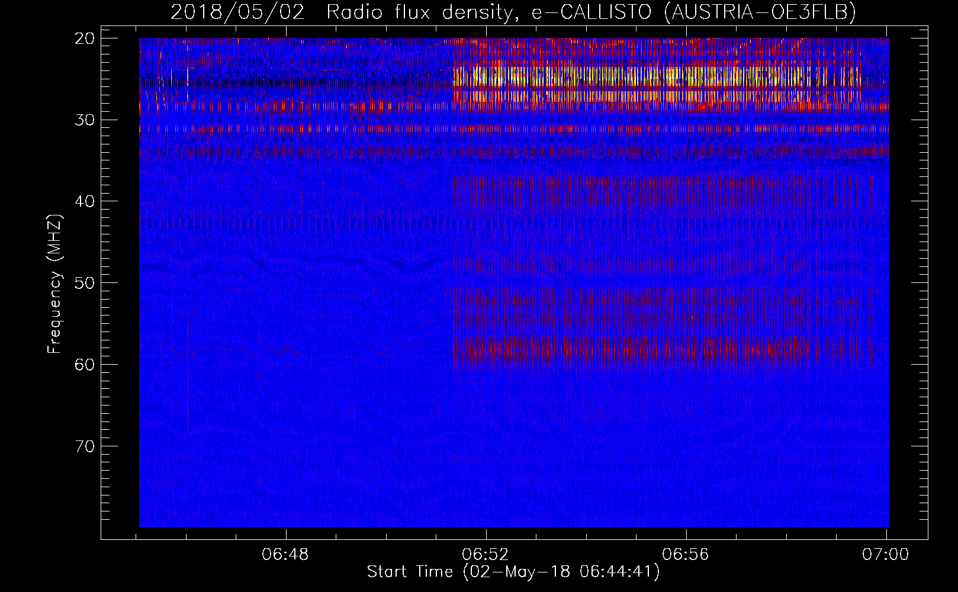Click the frequency tick label '20'
The height and width of the screenshot is (592, 958).
click(x=85, y=38)
